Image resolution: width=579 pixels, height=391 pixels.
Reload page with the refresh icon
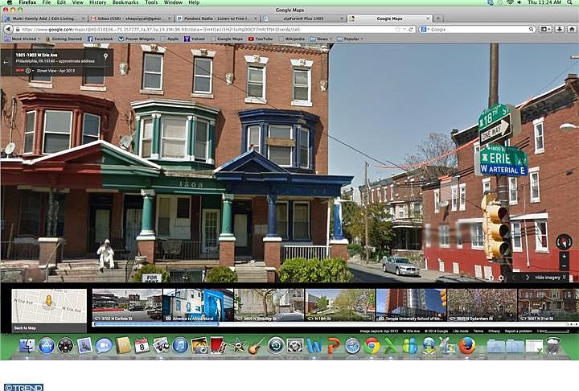click(x=411, y=29)
